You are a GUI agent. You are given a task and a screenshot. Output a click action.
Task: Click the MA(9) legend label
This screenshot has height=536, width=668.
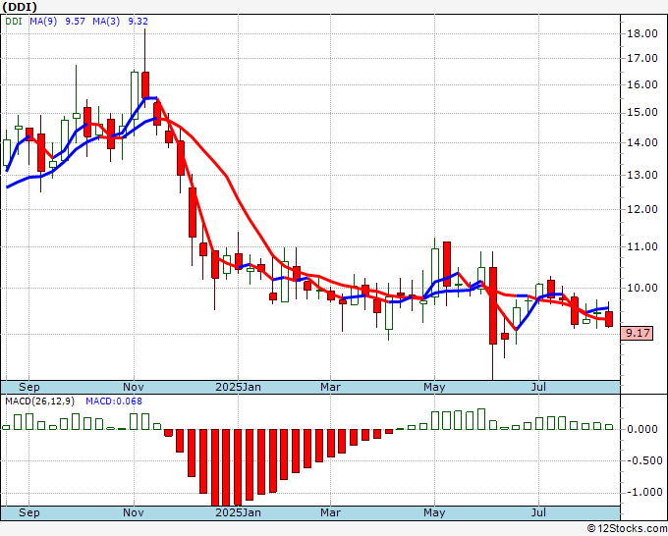click(x=43, y=21)
